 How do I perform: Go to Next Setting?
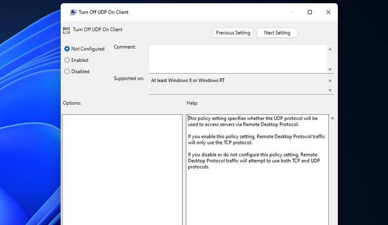click(x=277, y=33)
